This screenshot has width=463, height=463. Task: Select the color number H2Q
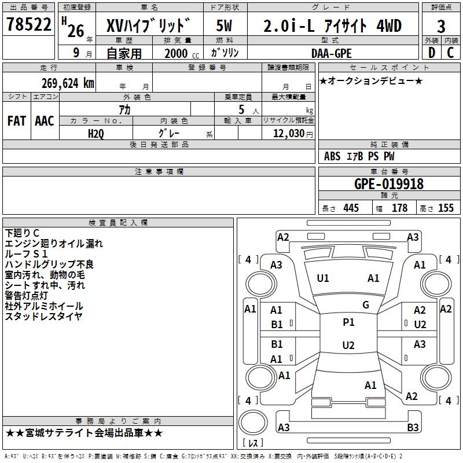pyautogui.click(x=96, y=134)
